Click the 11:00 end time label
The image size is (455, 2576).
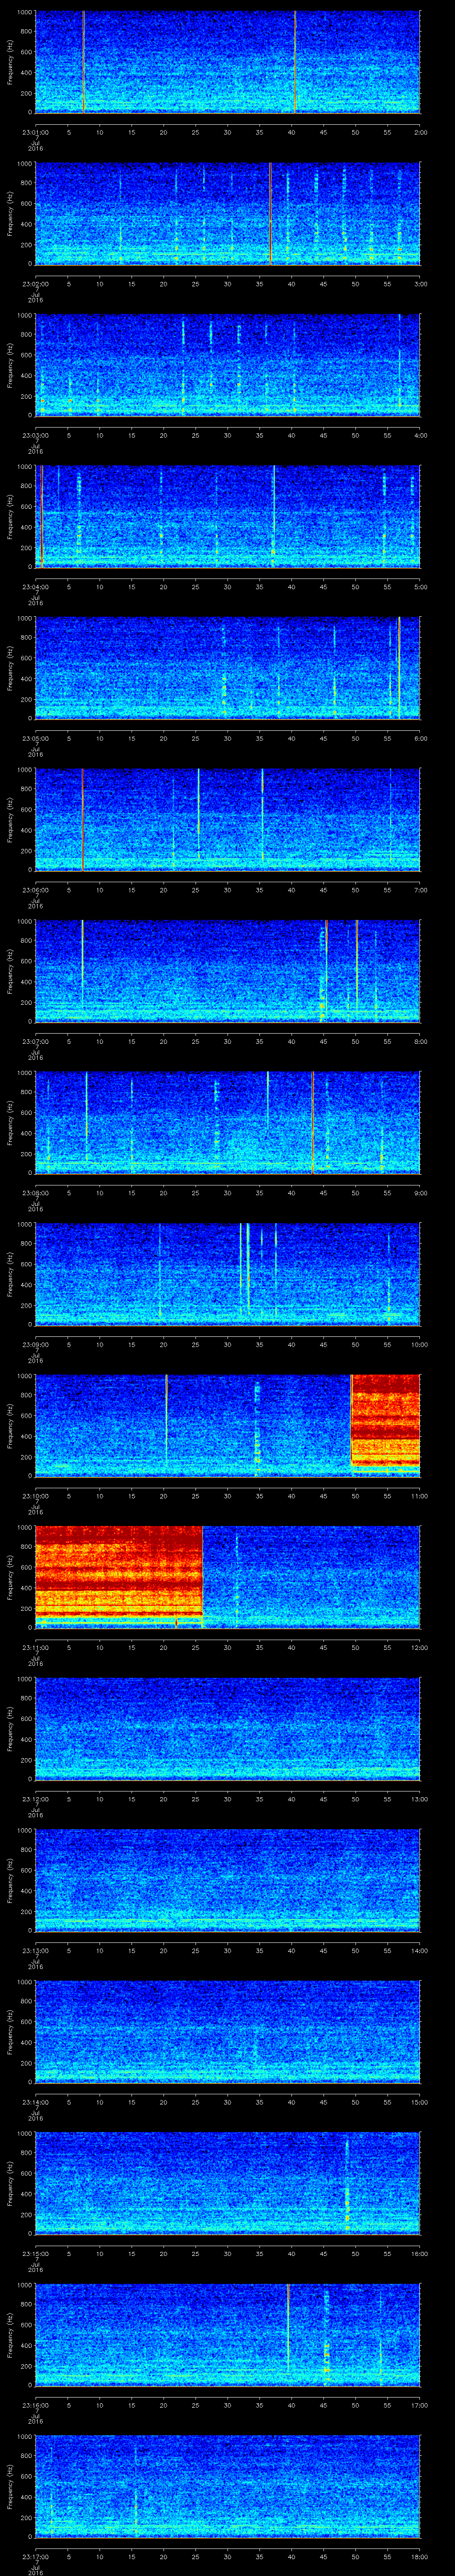tap(419, 1496)
